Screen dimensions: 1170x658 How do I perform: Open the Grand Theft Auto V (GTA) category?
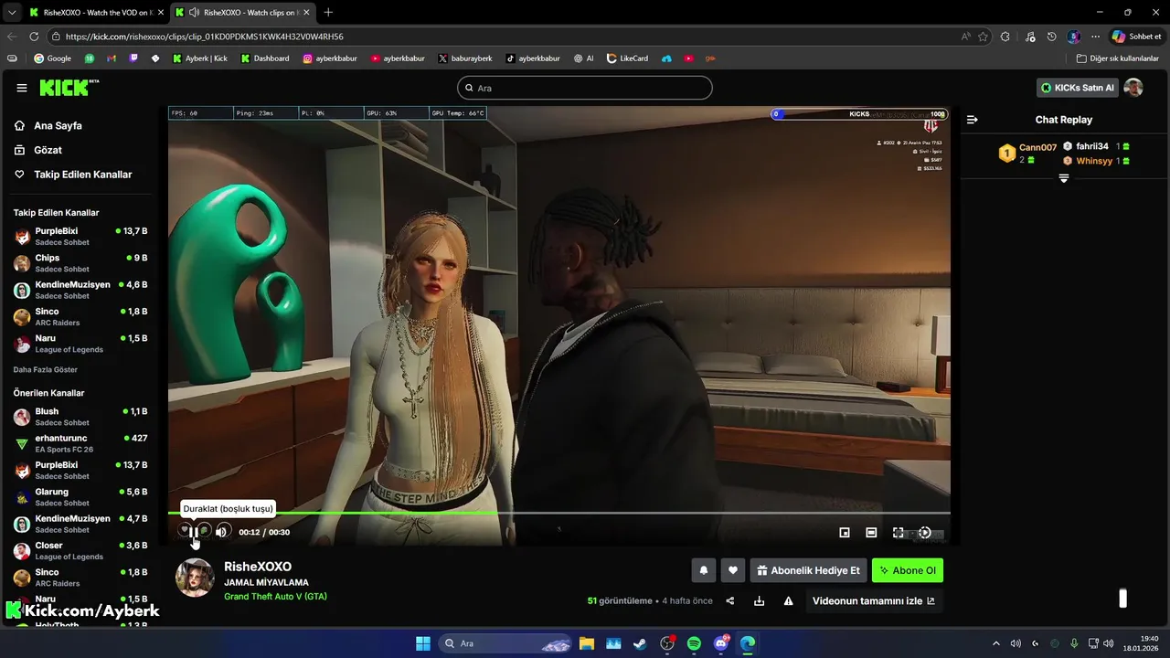(275, 597)
